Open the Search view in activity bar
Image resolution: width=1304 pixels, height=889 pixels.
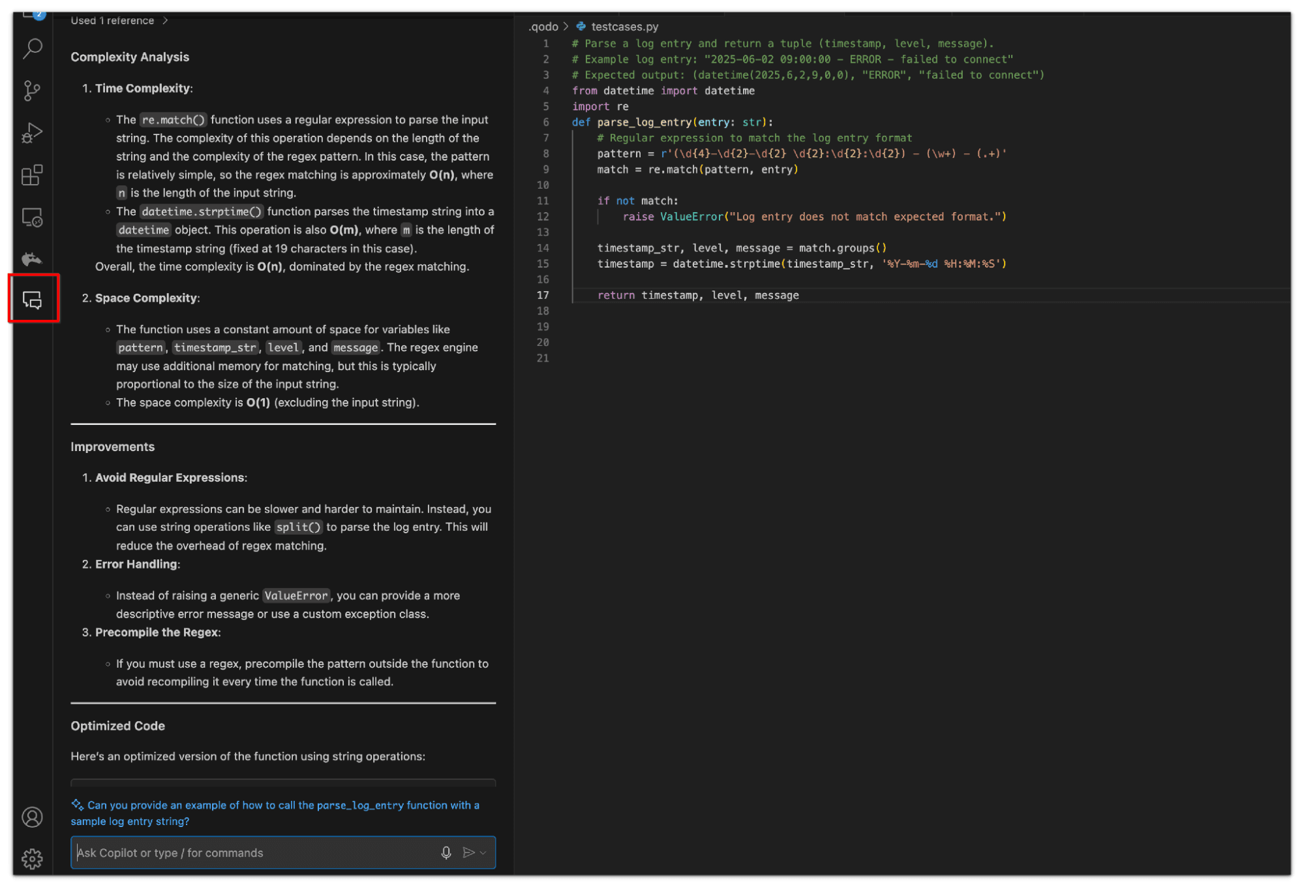tap(32, 48)
